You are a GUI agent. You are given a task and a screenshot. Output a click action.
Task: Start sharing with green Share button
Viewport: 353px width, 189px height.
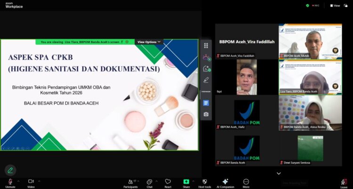[x=186, y=182]
